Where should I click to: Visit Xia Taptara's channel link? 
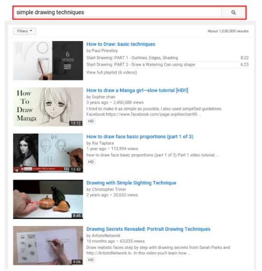point(103,143)
